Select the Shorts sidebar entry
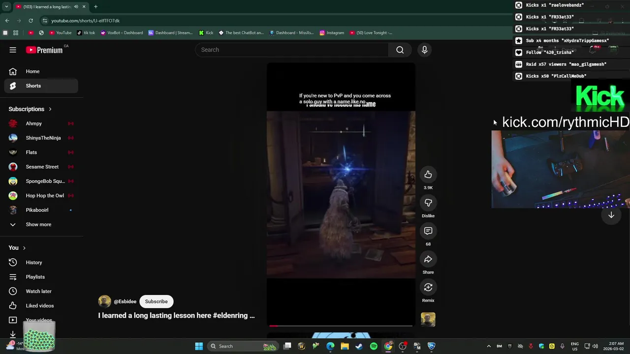This screenshot has width=630, height=354. point(41,86)
